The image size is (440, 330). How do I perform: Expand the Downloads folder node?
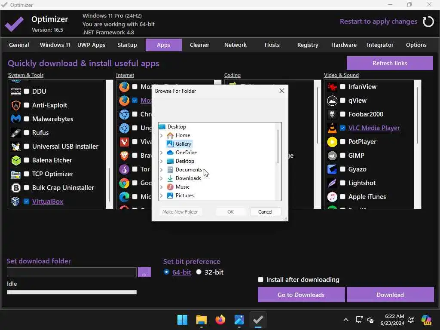click(x=162, y=178)
